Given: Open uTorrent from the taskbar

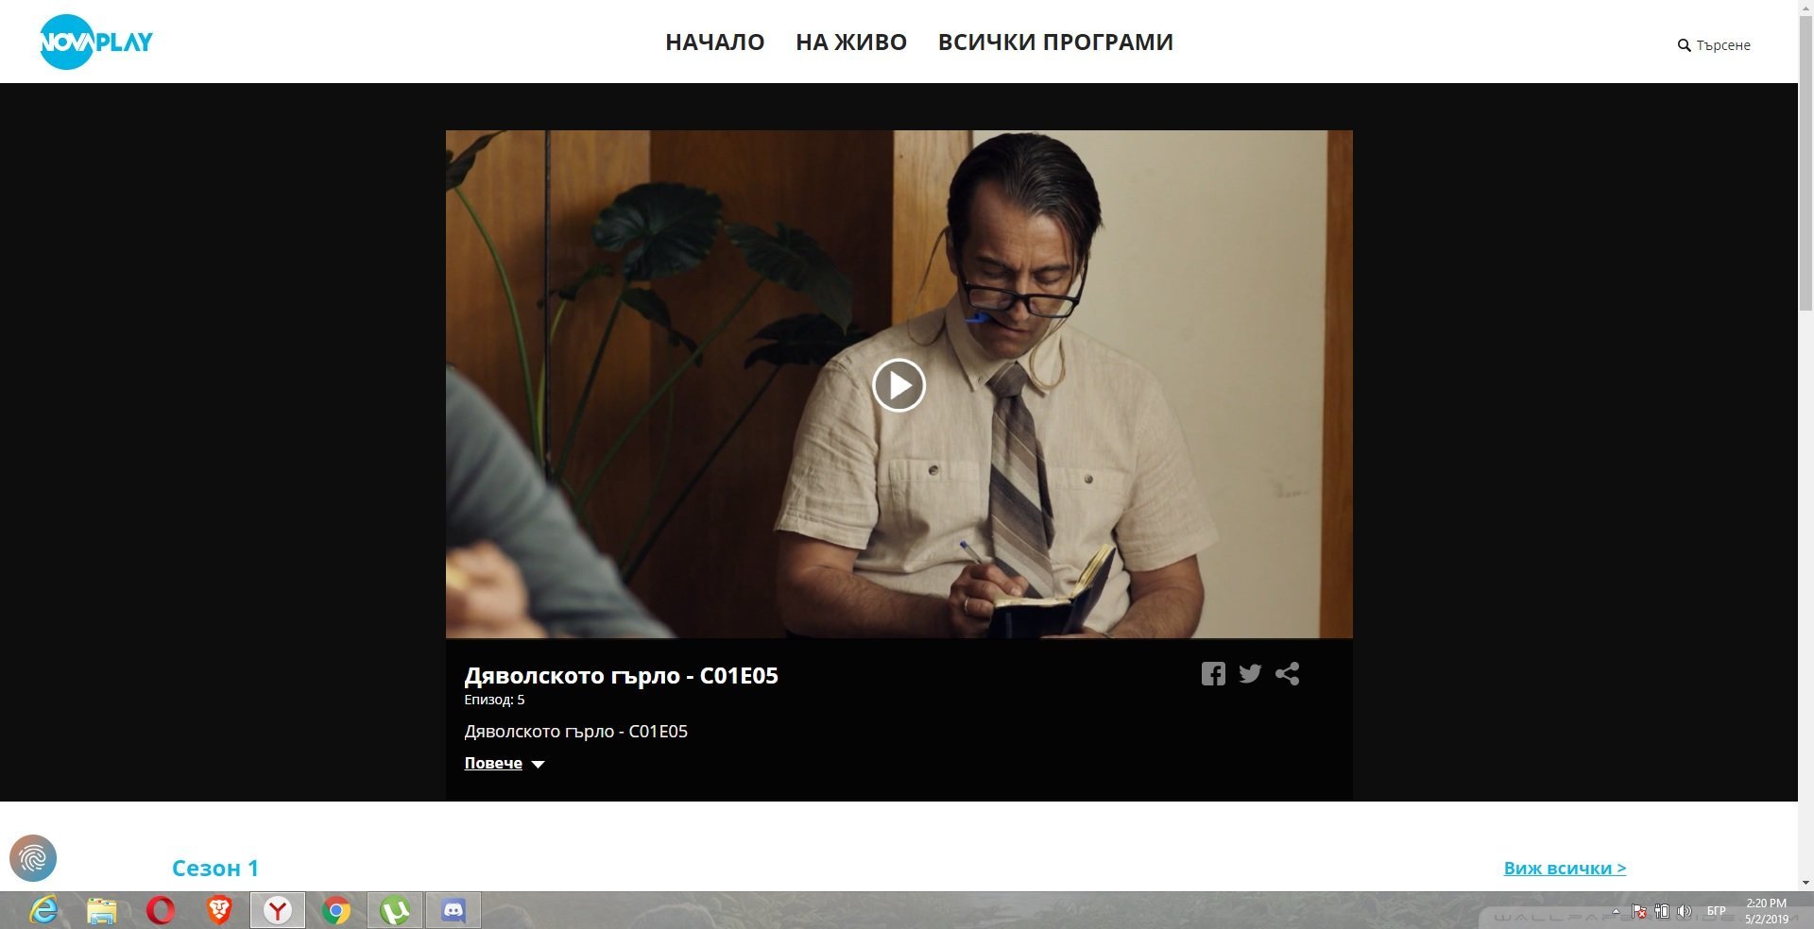Looking at the screenshot, I should (395, 910).
